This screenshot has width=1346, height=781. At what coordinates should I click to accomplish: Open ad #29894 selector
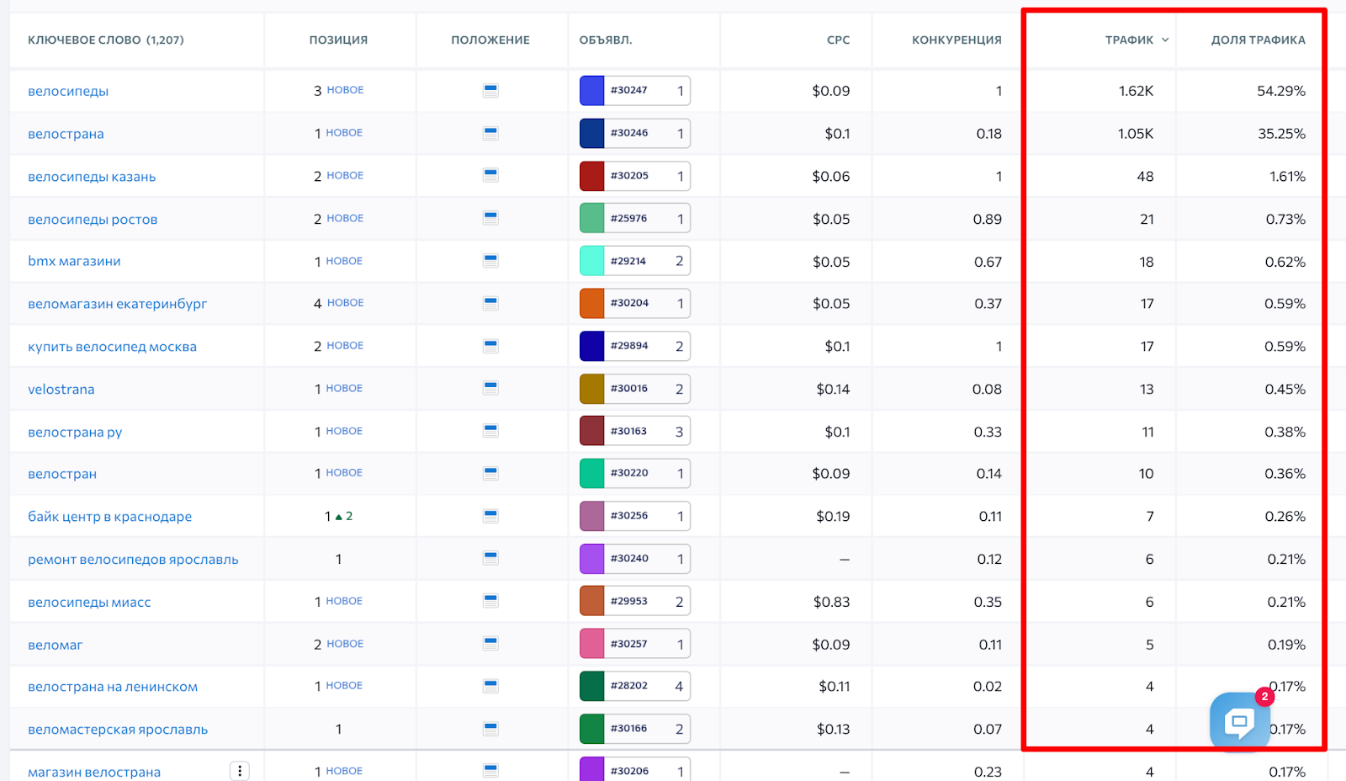point(635,346)
